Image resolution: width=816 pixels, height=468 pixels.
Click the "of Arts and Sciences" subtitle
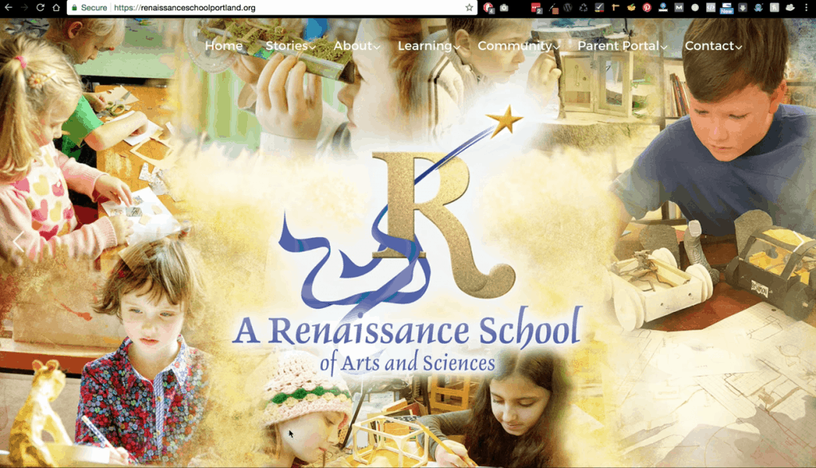pyautogui.click(x=407, y=362)
